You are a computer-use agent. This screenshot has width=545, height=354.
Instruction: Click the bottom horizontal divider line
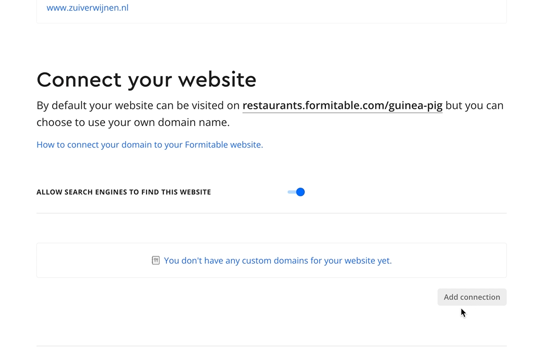point(271,345)
